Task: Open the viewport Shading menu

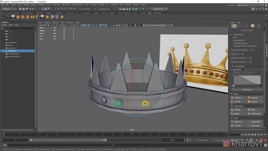Action: point(47,23)
